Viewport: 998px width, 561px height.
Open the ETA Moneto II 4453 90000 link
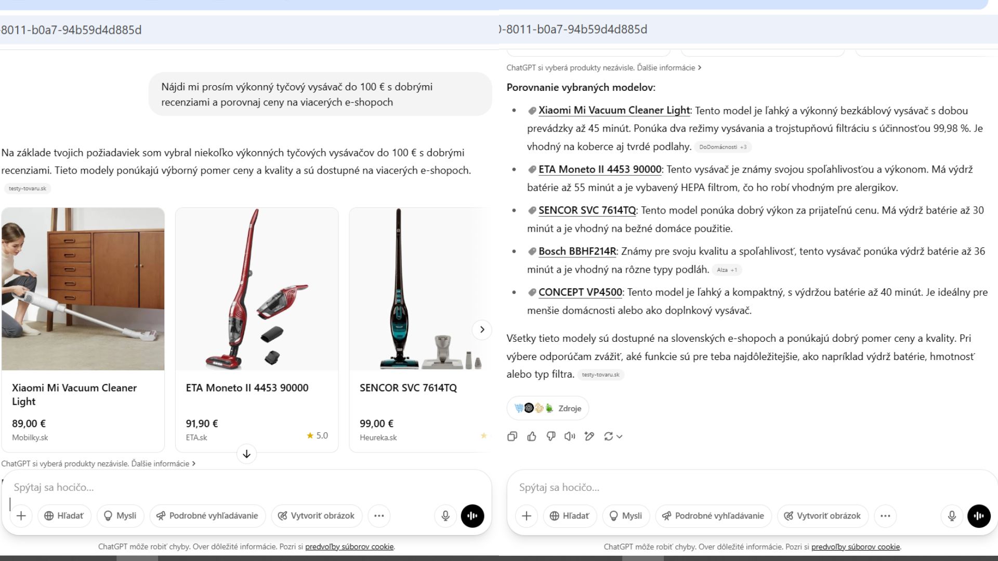click(599, 169)
